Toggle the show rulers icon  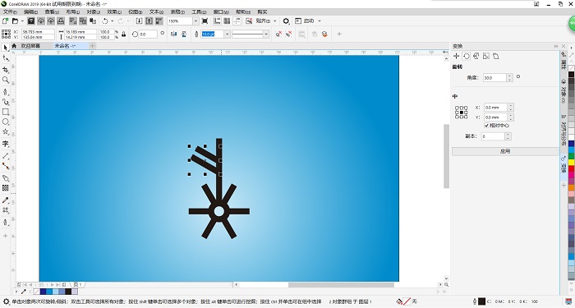coord(217,21)
